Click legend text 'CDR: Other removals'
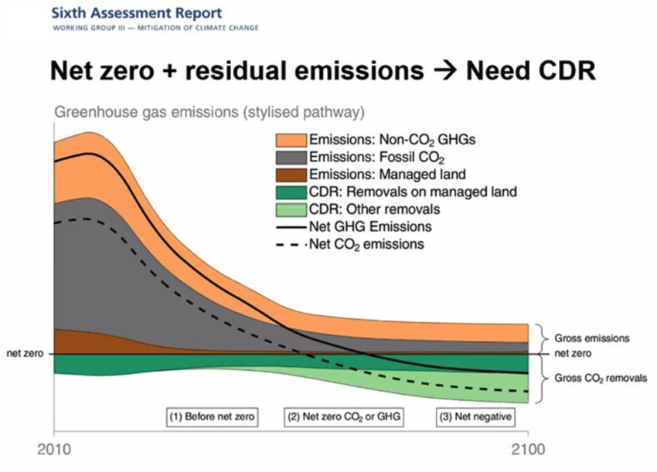Screen dimensions: 657x472 [x=375, y=210]
